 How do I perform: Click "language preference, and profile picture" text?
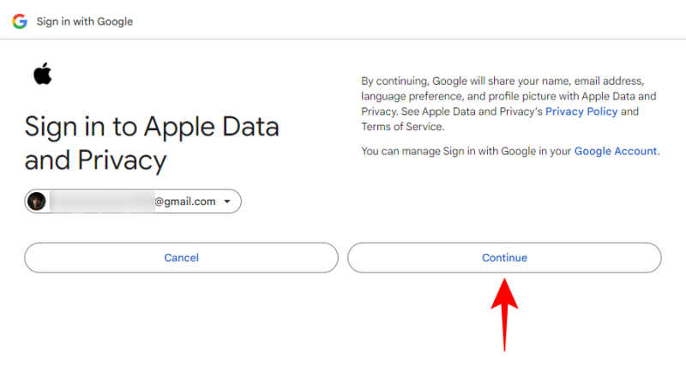pos(456,96)
